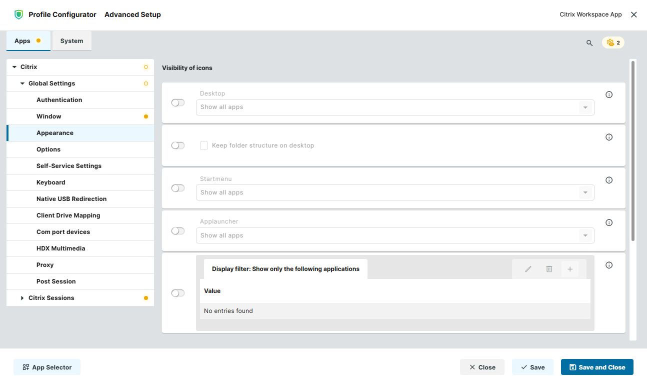Click the pencil edit icon in Display filter
Screen dimensions: 647x384
pos(528,269)
